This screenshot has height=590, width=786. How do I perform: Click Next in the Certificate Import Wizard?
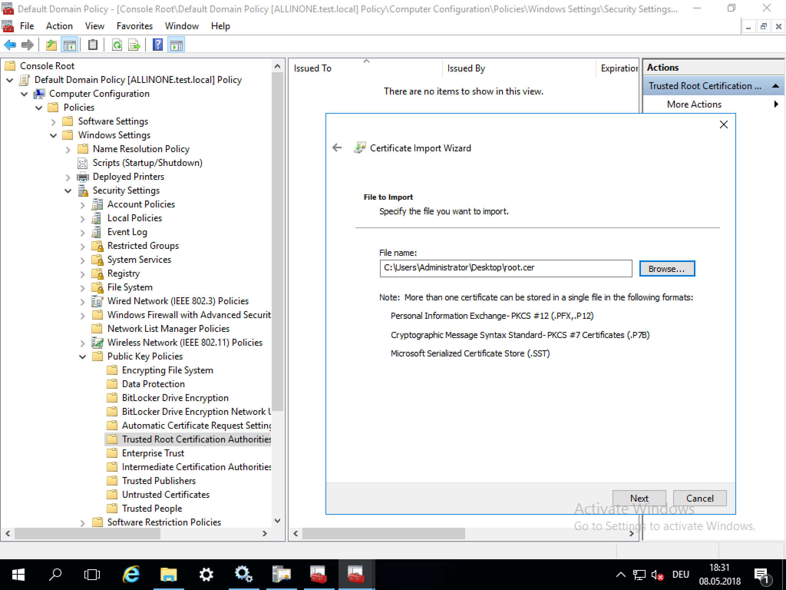(x=639, y=498)
